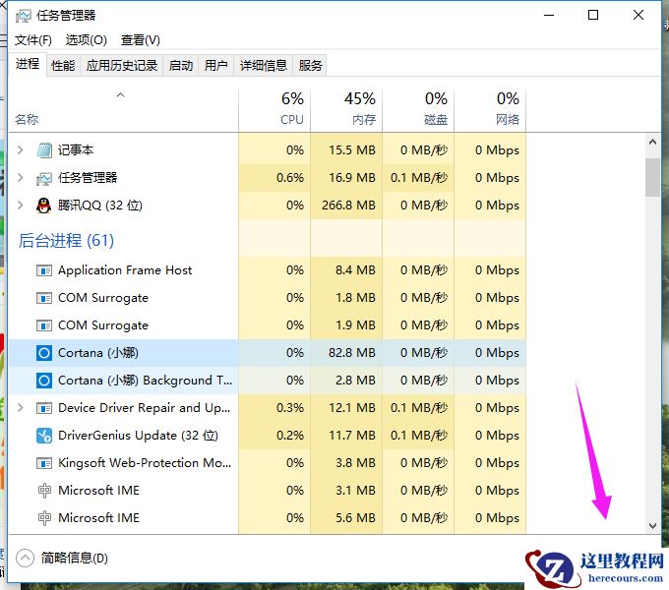Switch to the 应用历史记录 tab
669x590 pixels.
pyautogui.click(x=122, y=65)
